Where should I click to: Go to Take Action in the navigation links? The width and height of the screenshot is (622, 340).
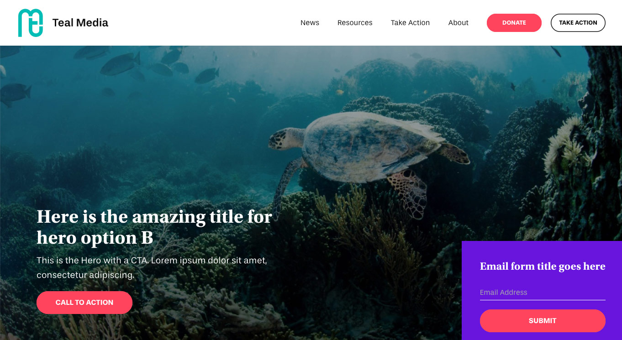pos(410,23)
